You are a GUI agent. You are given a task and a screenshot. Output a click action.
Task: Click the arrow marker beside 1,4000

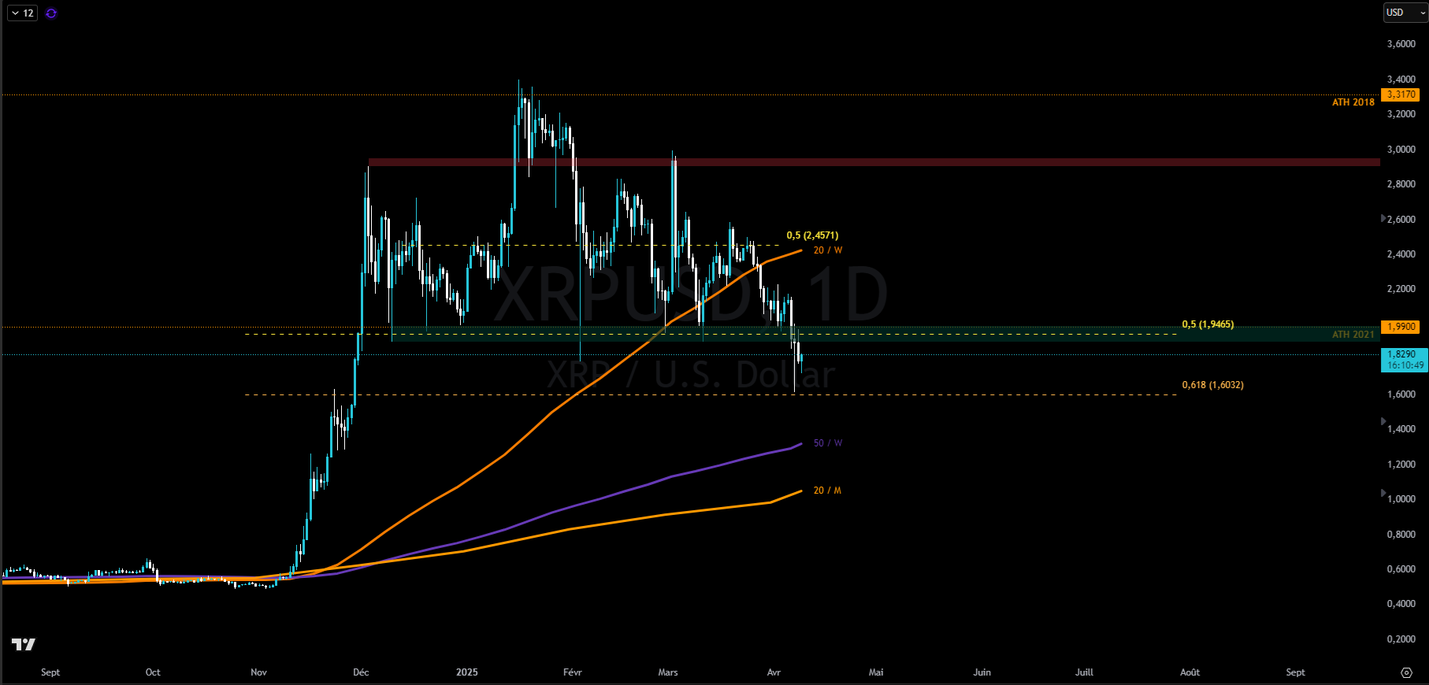point(1383,422)
